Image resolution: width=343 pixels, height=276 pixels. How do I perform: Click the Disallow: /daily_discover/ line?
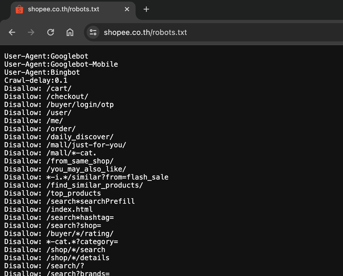[x=59, y=137]
